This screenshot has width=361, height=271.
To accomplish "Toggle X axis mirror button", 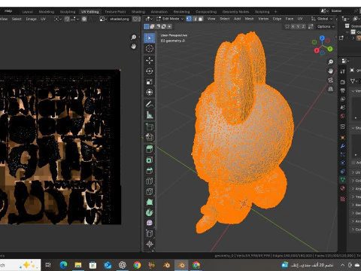I will pos(293,26).
